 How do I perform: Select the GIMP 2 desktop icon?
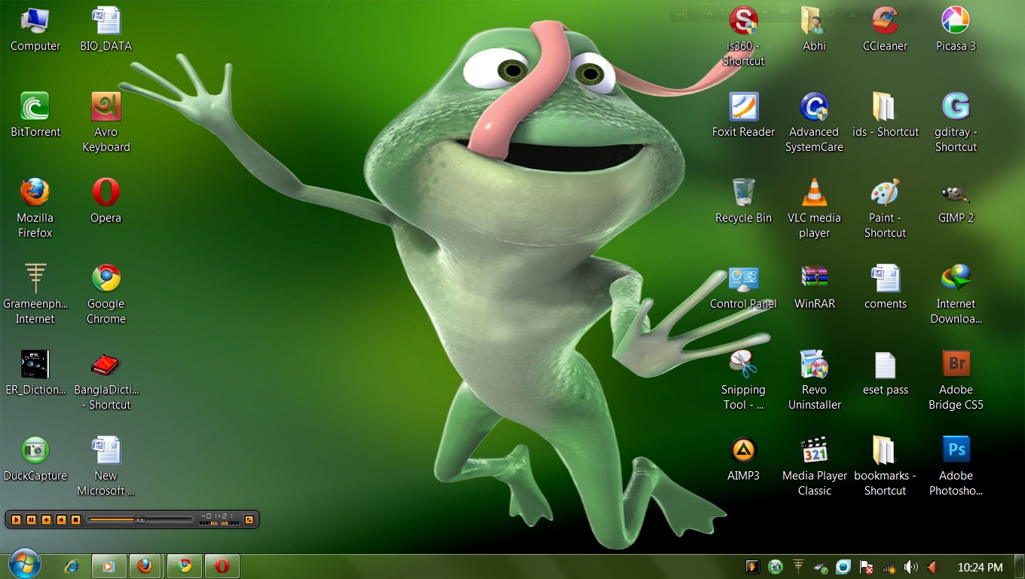[x=956, y=201]
